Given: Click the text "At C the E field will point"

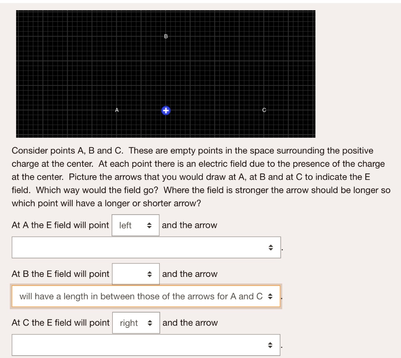Looking at the screenshot, I should pos(60,323).
